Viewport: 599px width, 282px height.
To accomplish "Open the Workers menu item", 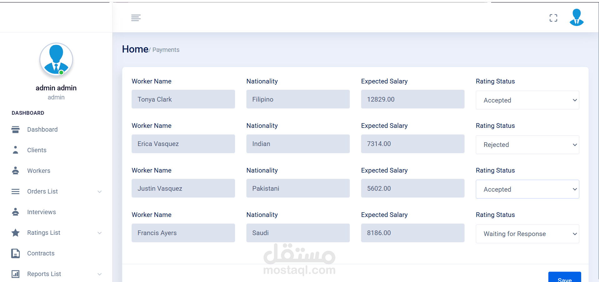I will (x=39, y=171).
